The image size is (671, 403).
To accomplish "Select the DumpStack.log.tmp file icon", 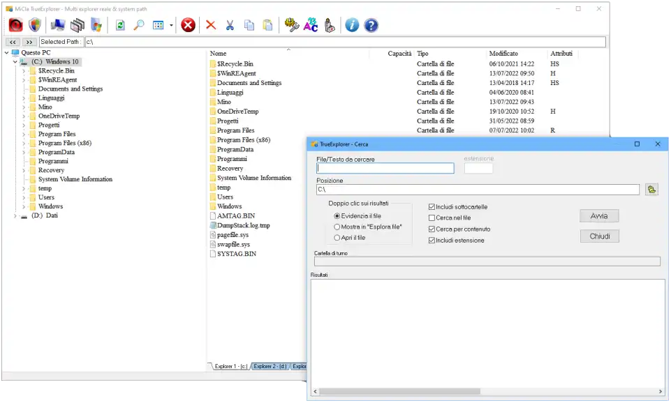I will tap(213, 226).
